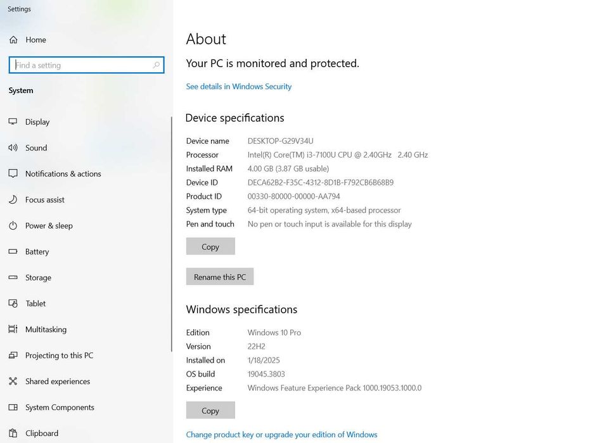Click the System Components icon
This screenshot has width=614, height=443.
pyautogui.click(x=13, y=407)
